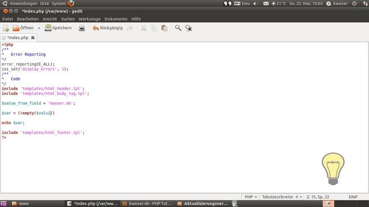369x207 pixels.
Task: Click the trash icon in bottom panel
Action: coord(235,204)
